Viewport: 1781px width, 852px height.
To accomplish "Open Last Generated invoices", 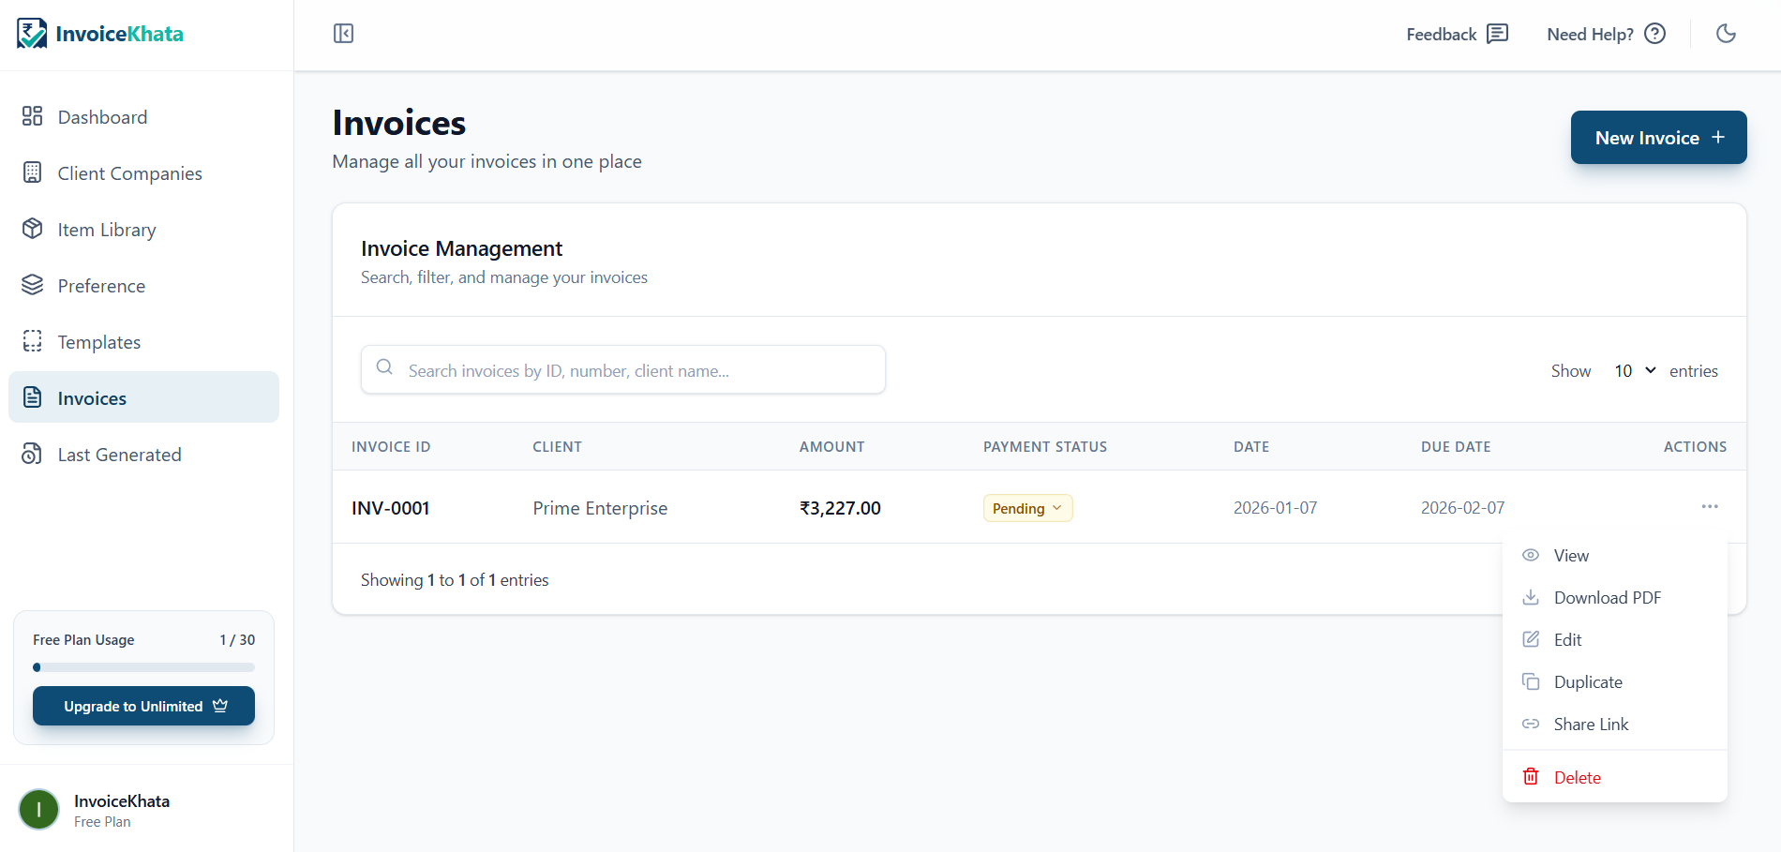I will pyautogui.click(x=119, y=454).
